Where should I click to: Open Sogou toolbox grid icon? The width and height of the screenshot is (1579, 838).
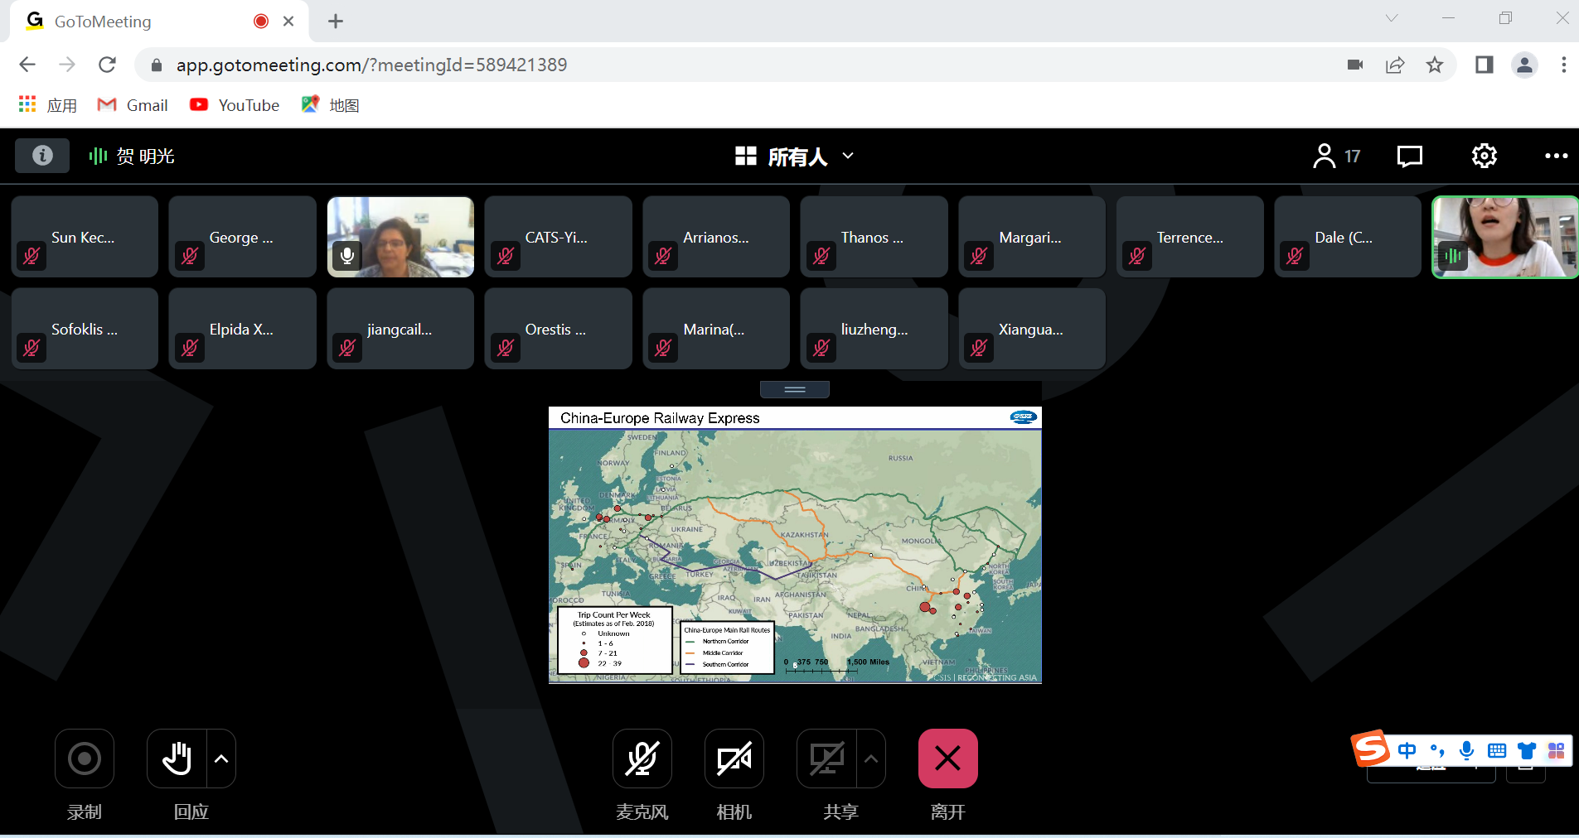point(1556,751)
